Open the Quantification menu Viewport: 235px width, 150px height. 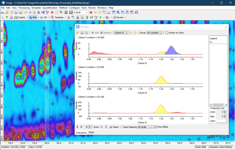point(50,8)
